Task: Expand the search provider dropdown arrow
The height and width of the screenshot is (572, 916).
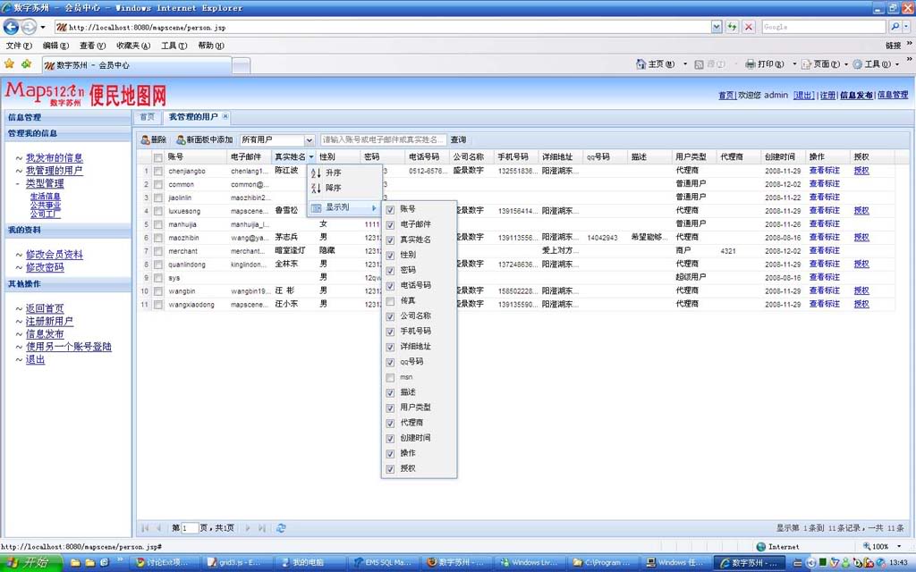Action: tap(907, 27)
